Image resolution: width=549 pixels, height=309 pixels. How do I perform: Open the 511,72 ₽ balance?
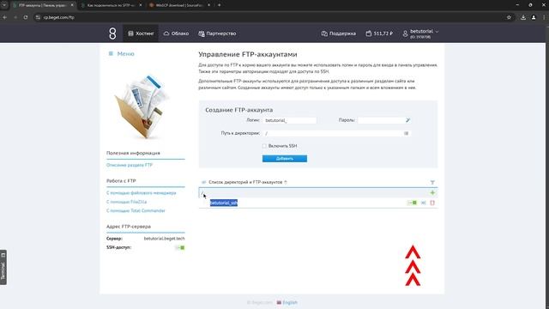point(379,33)
